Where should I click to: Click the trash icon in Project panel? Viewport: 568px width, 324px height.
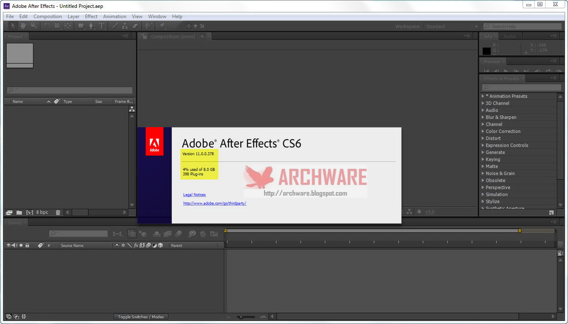point(58,213)
